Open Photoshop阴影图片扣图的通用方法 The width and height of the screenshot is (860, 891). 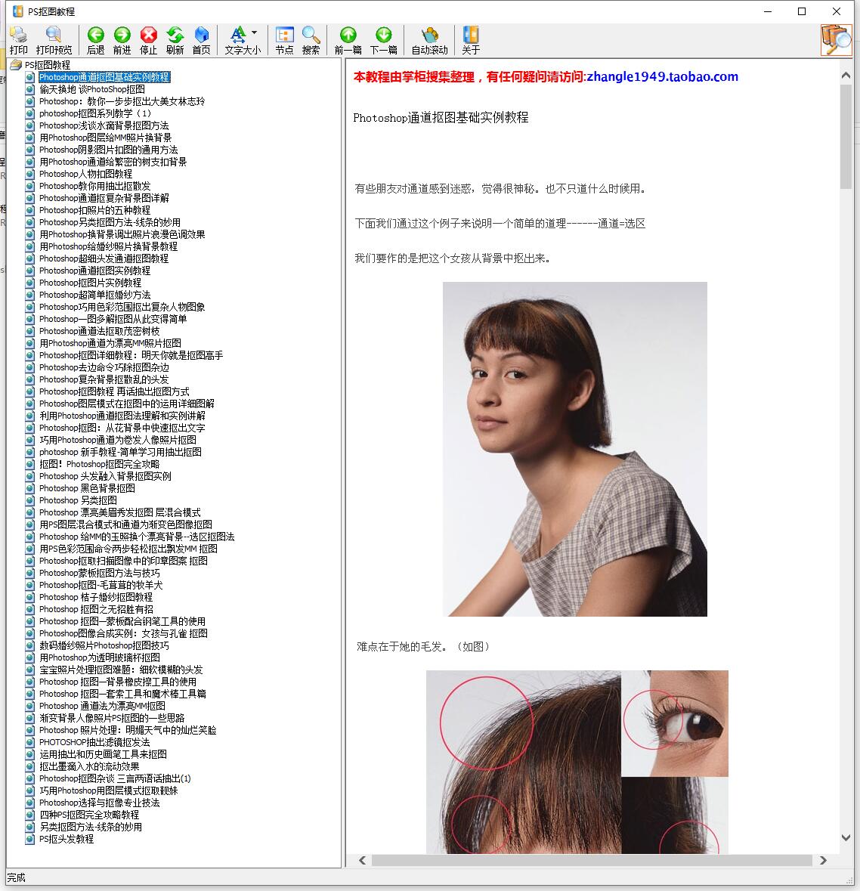coord(108,150)
